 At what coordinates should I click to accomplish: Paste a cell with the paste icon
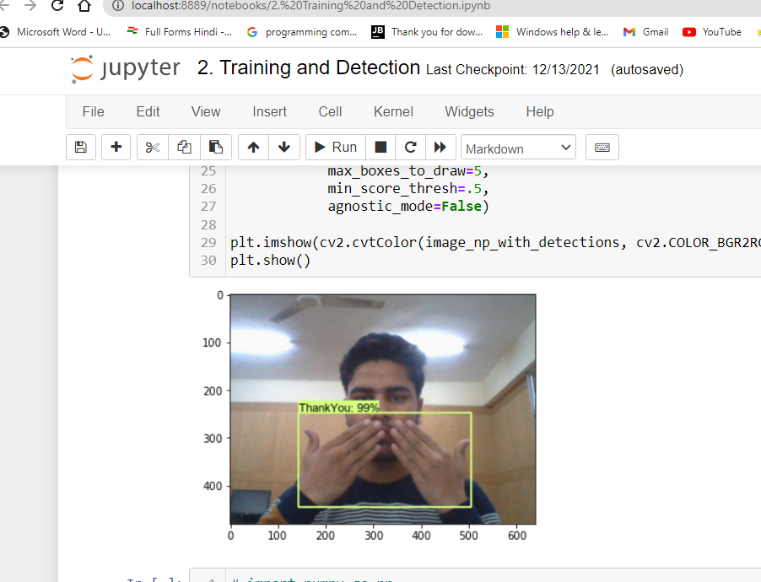click(x=216, y=147)
